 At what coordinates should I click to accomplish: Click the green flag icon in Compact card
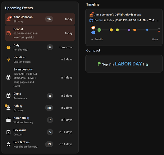coord(100,64)
